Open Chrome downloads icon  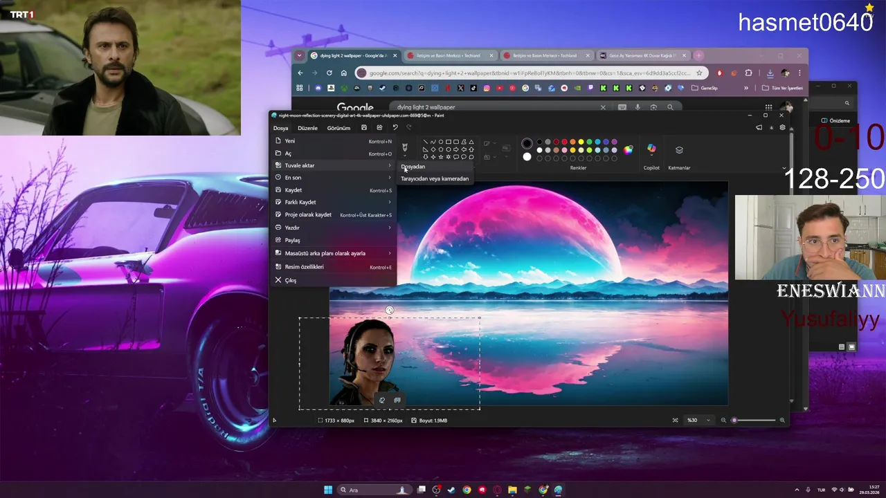click(x=770, y=73)
